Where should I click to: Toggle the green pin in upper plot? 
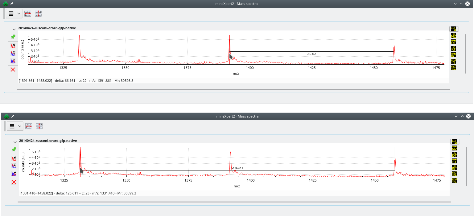(x=13, y=37)
